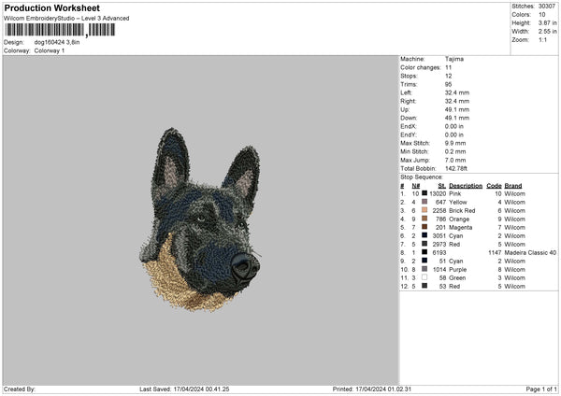Viewport: 561px width, 396px height.
Task: Click the Code column header
Action: tap(495, 185)
